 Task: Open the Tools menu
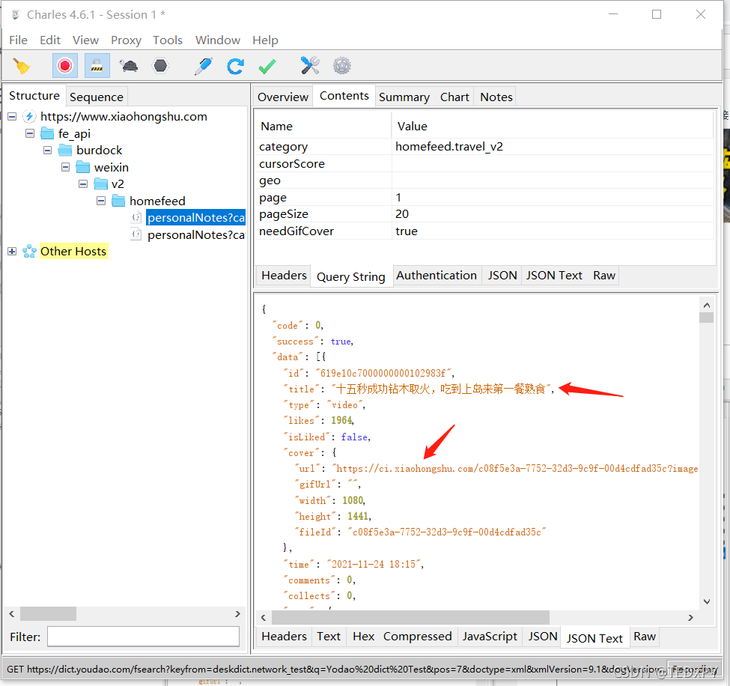pyautogui.click(x=168, y=40)
